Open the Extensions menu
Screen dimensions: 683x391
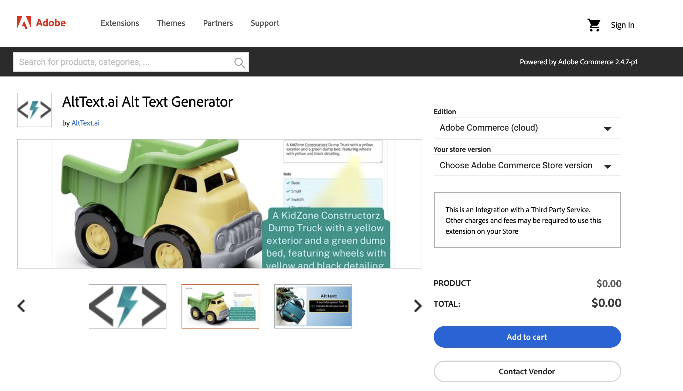coord(120,23)
